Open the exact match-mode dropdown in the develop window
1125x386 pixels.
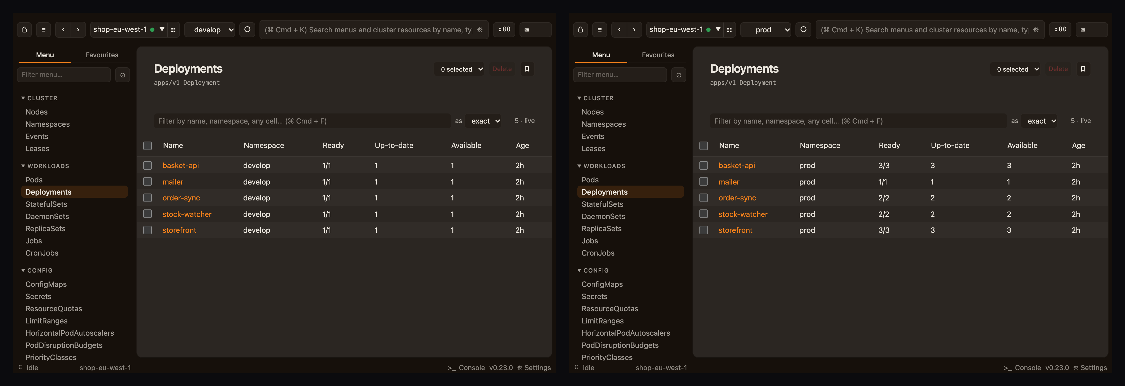[483, 121]
